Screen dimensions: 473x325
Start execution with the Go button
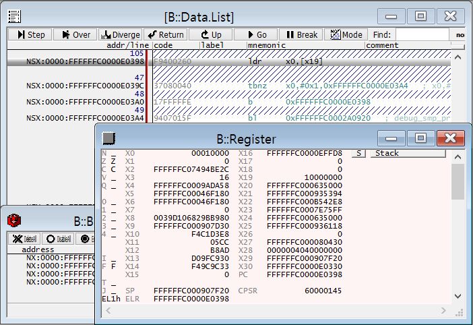point(255,34)
